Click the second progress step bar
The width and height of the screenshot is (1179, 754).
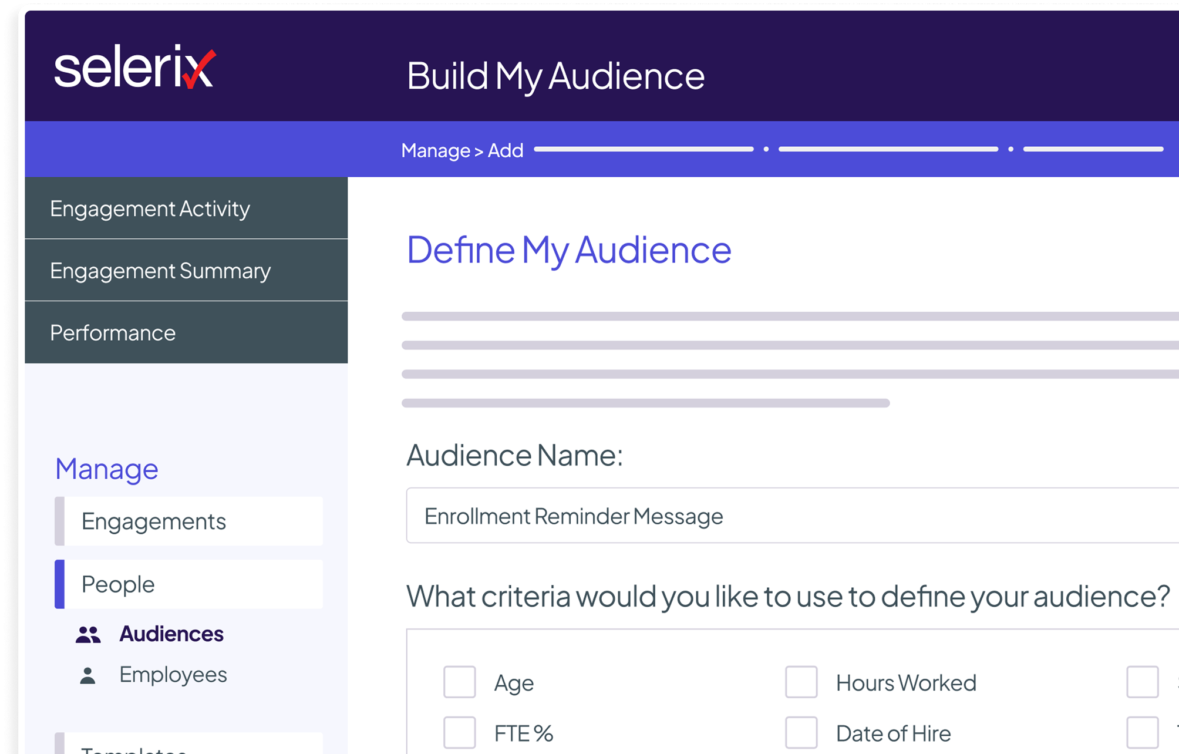click(x=888, y=149)
